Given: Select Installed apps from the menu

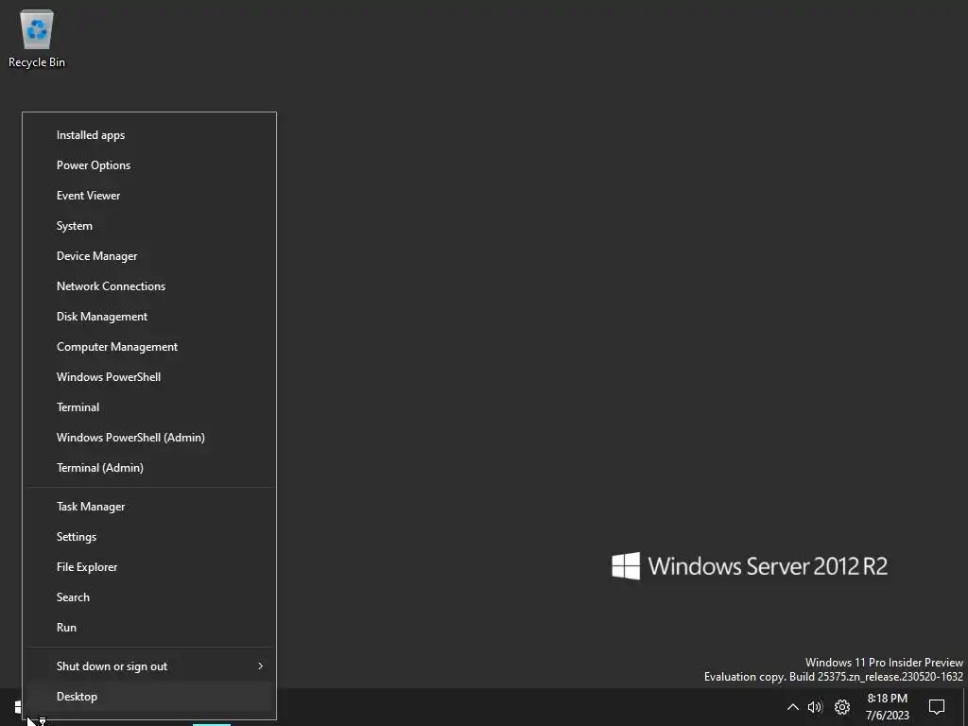Looking at the screenshot, I should (x=149, y=135).
